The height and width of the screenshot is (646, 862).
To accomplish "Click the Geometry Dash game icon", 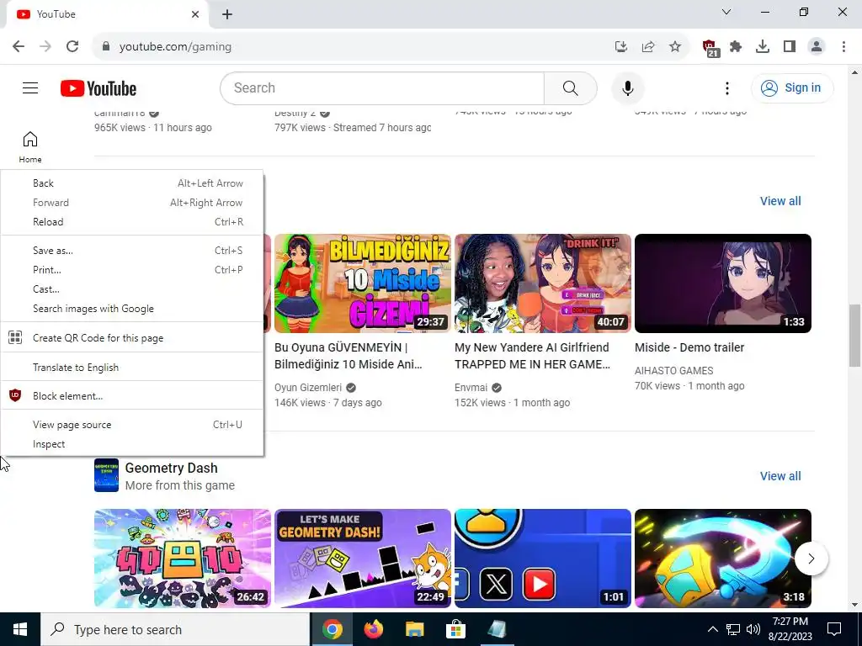I will [x=106, y=475].
